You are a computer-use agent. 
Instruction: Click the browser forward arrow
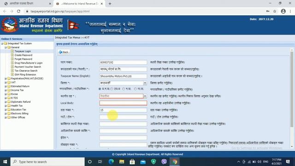[12, 11]
